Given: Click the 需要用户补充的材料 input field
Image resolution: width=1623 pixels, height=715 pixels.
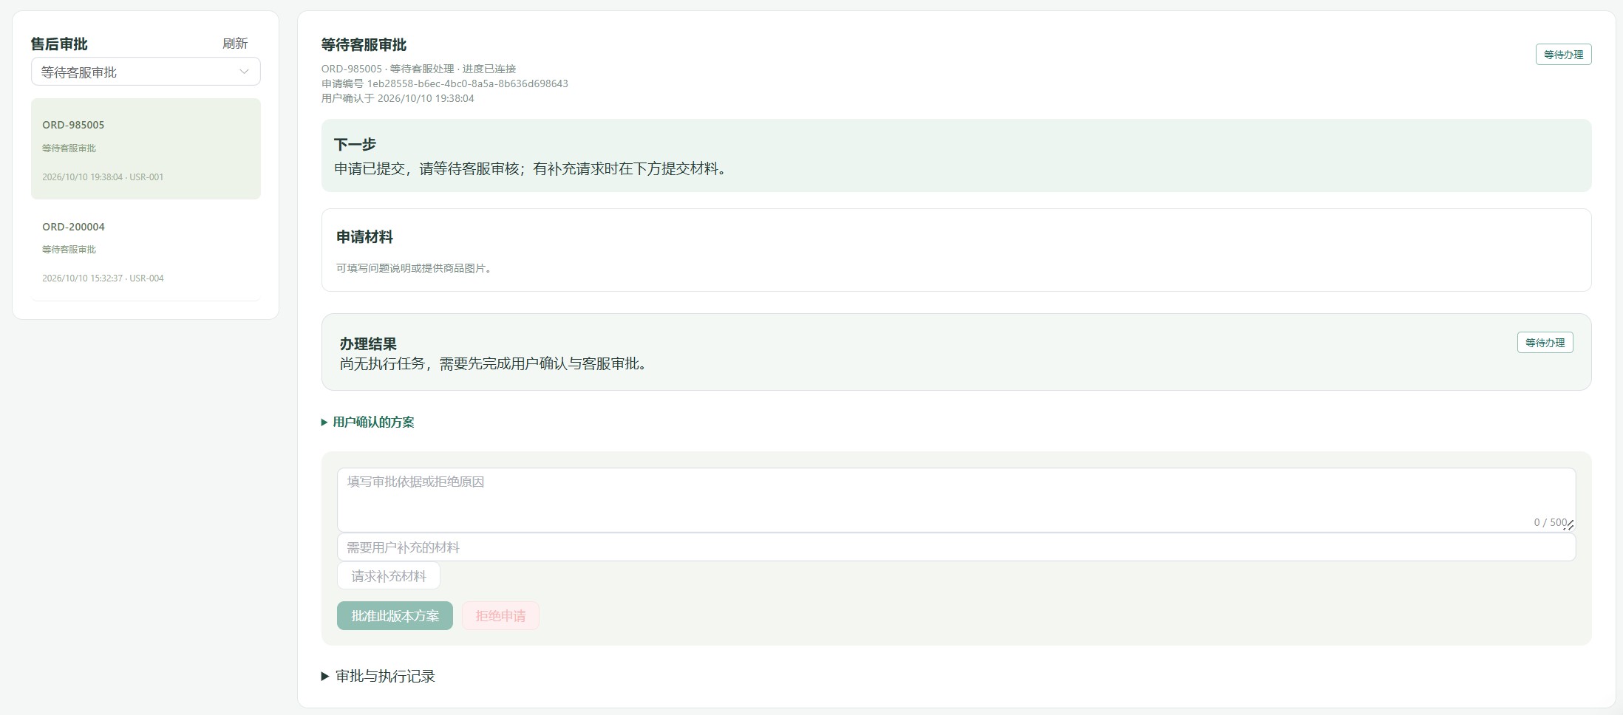Looking at the screenshot, I should [956, 547].
